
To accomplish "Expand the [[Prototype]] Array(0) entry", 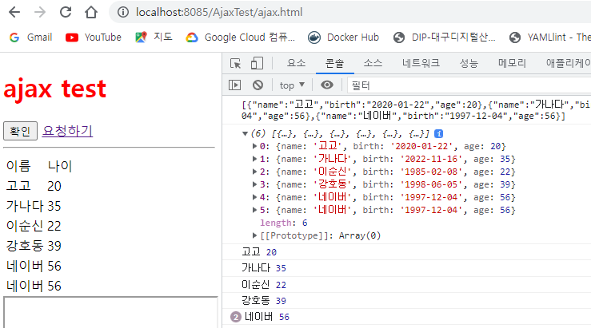I will pyautogui.click(x=255, y=235).
